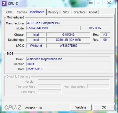Go to the Memory tab
Screen dimensions: 118x113
pyautogui.click(x=53, y=12)
